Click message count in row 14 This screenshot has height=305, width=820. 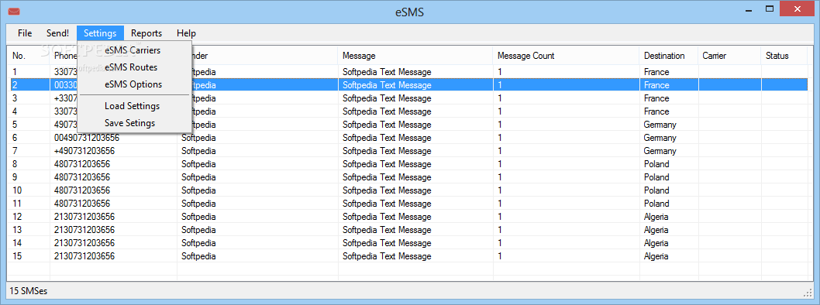(x=499, y=243)
